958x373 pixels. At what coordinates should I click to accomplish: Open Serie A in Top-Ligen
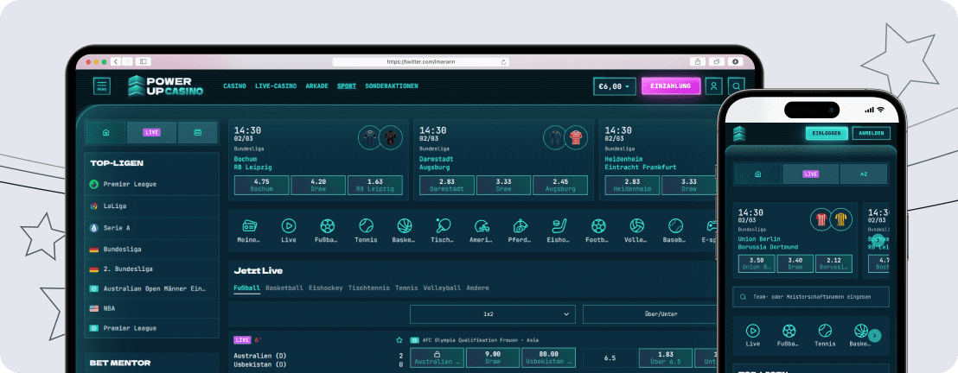pyautogui.click(x=151, y=228)
